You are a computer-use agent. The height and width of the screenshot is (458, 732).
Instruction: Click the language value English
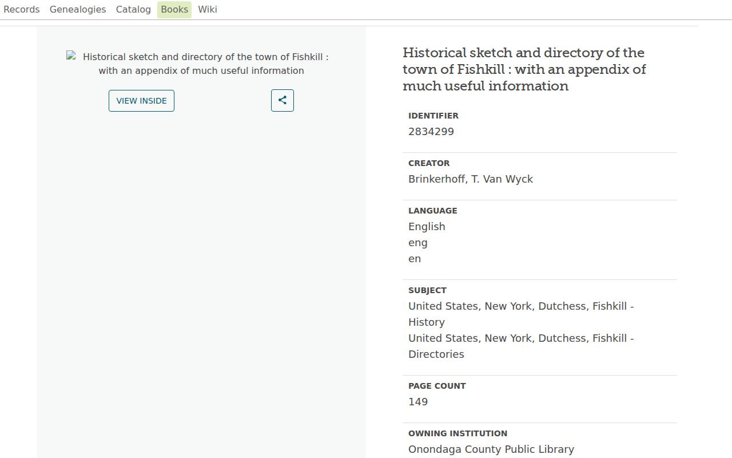tap(427, 227)
